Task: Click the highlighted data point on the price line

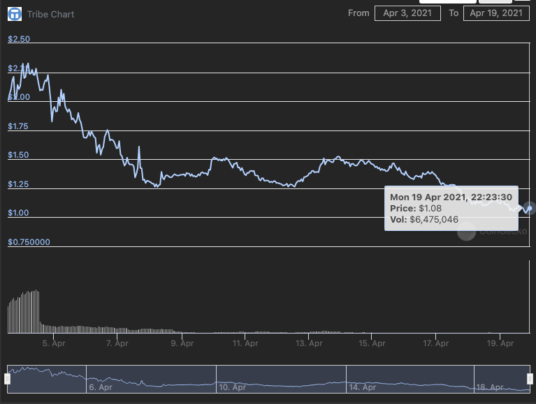Action: click(530, 208)
